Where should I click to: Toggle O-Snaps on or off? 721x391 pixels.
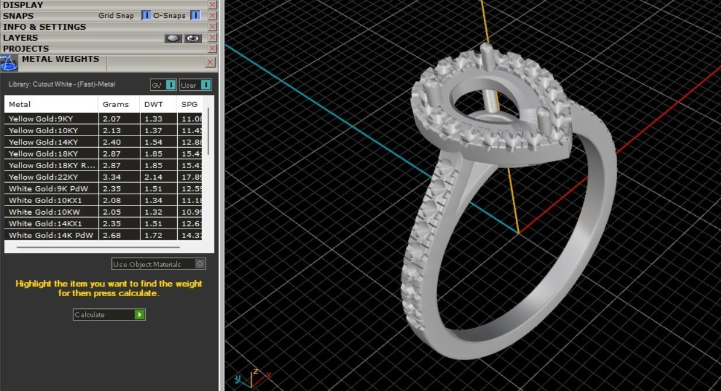pos(195,16)
